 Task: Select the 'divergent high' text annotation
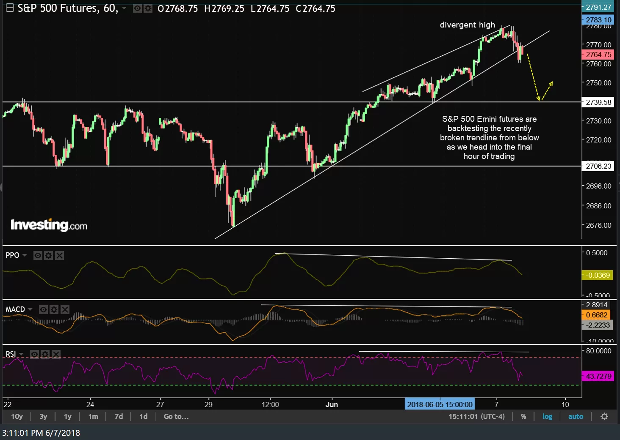[467, 25]
